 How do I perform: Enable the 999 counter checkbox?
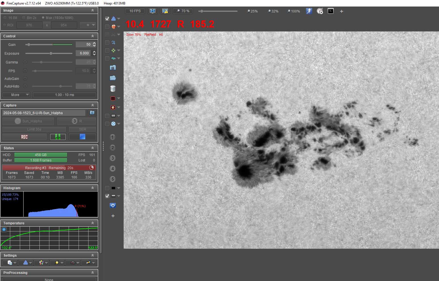tap(107, 116)
